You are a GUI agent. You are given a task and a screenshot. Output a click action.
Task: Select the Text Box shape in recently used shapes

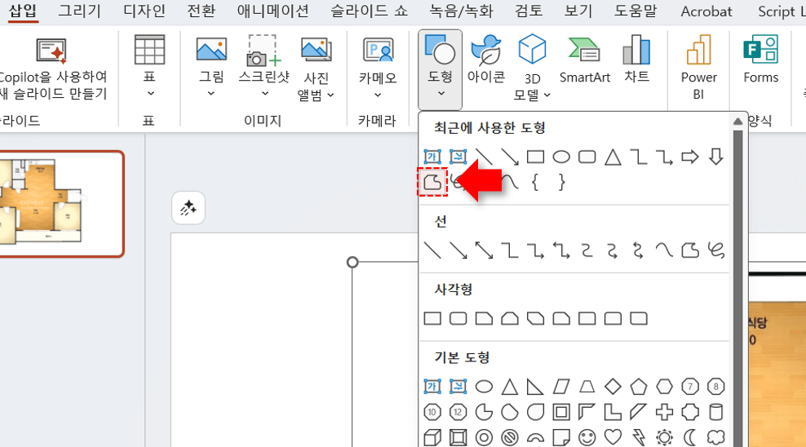pos(432,156)
